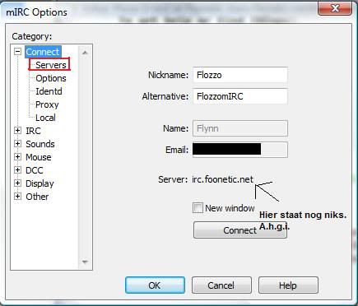This screenshot has width=358, height=306.
Task: Click the Connect button
Action: point(240,230)
